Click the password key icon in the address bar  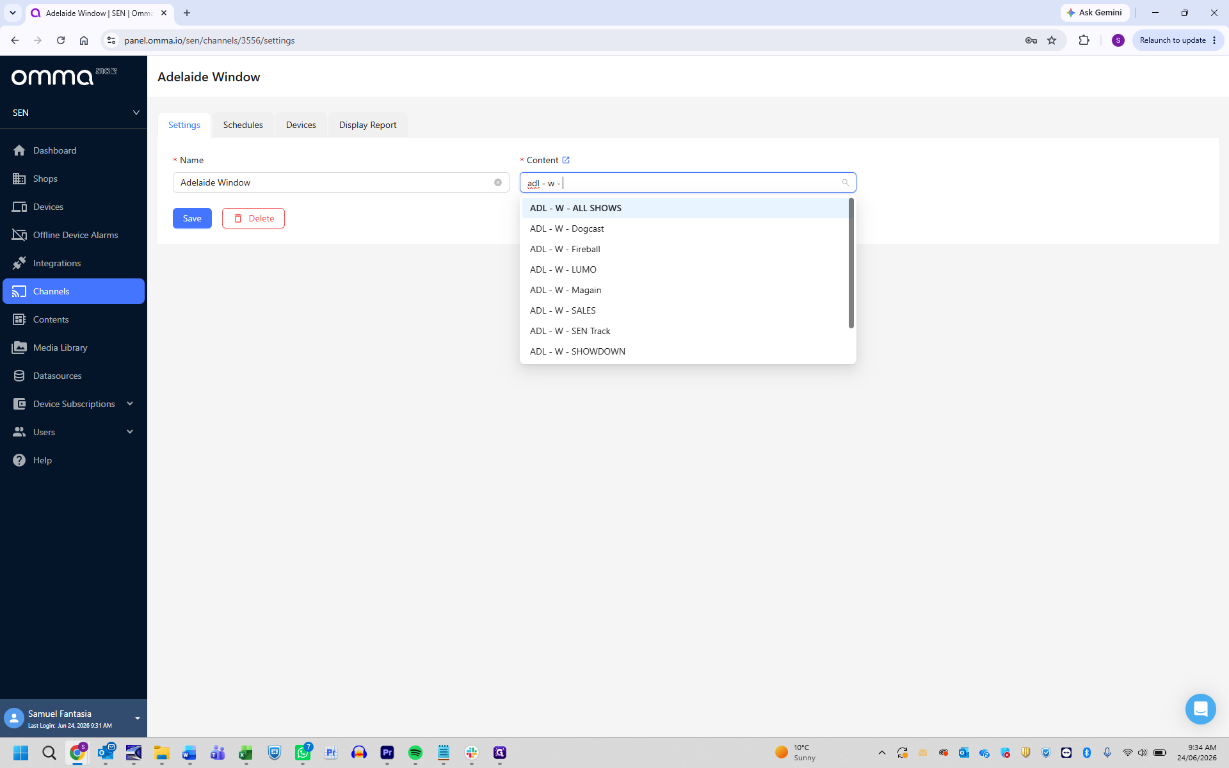coord(1031,40)
